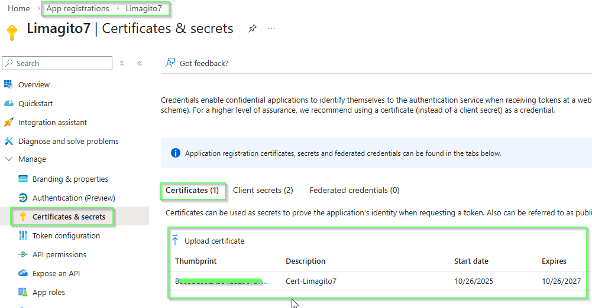Image resolution: width=592 pixels, height=308 pixels.
Task: Select Certificates & secrets in the sidebar
Action: click(69, 217)
